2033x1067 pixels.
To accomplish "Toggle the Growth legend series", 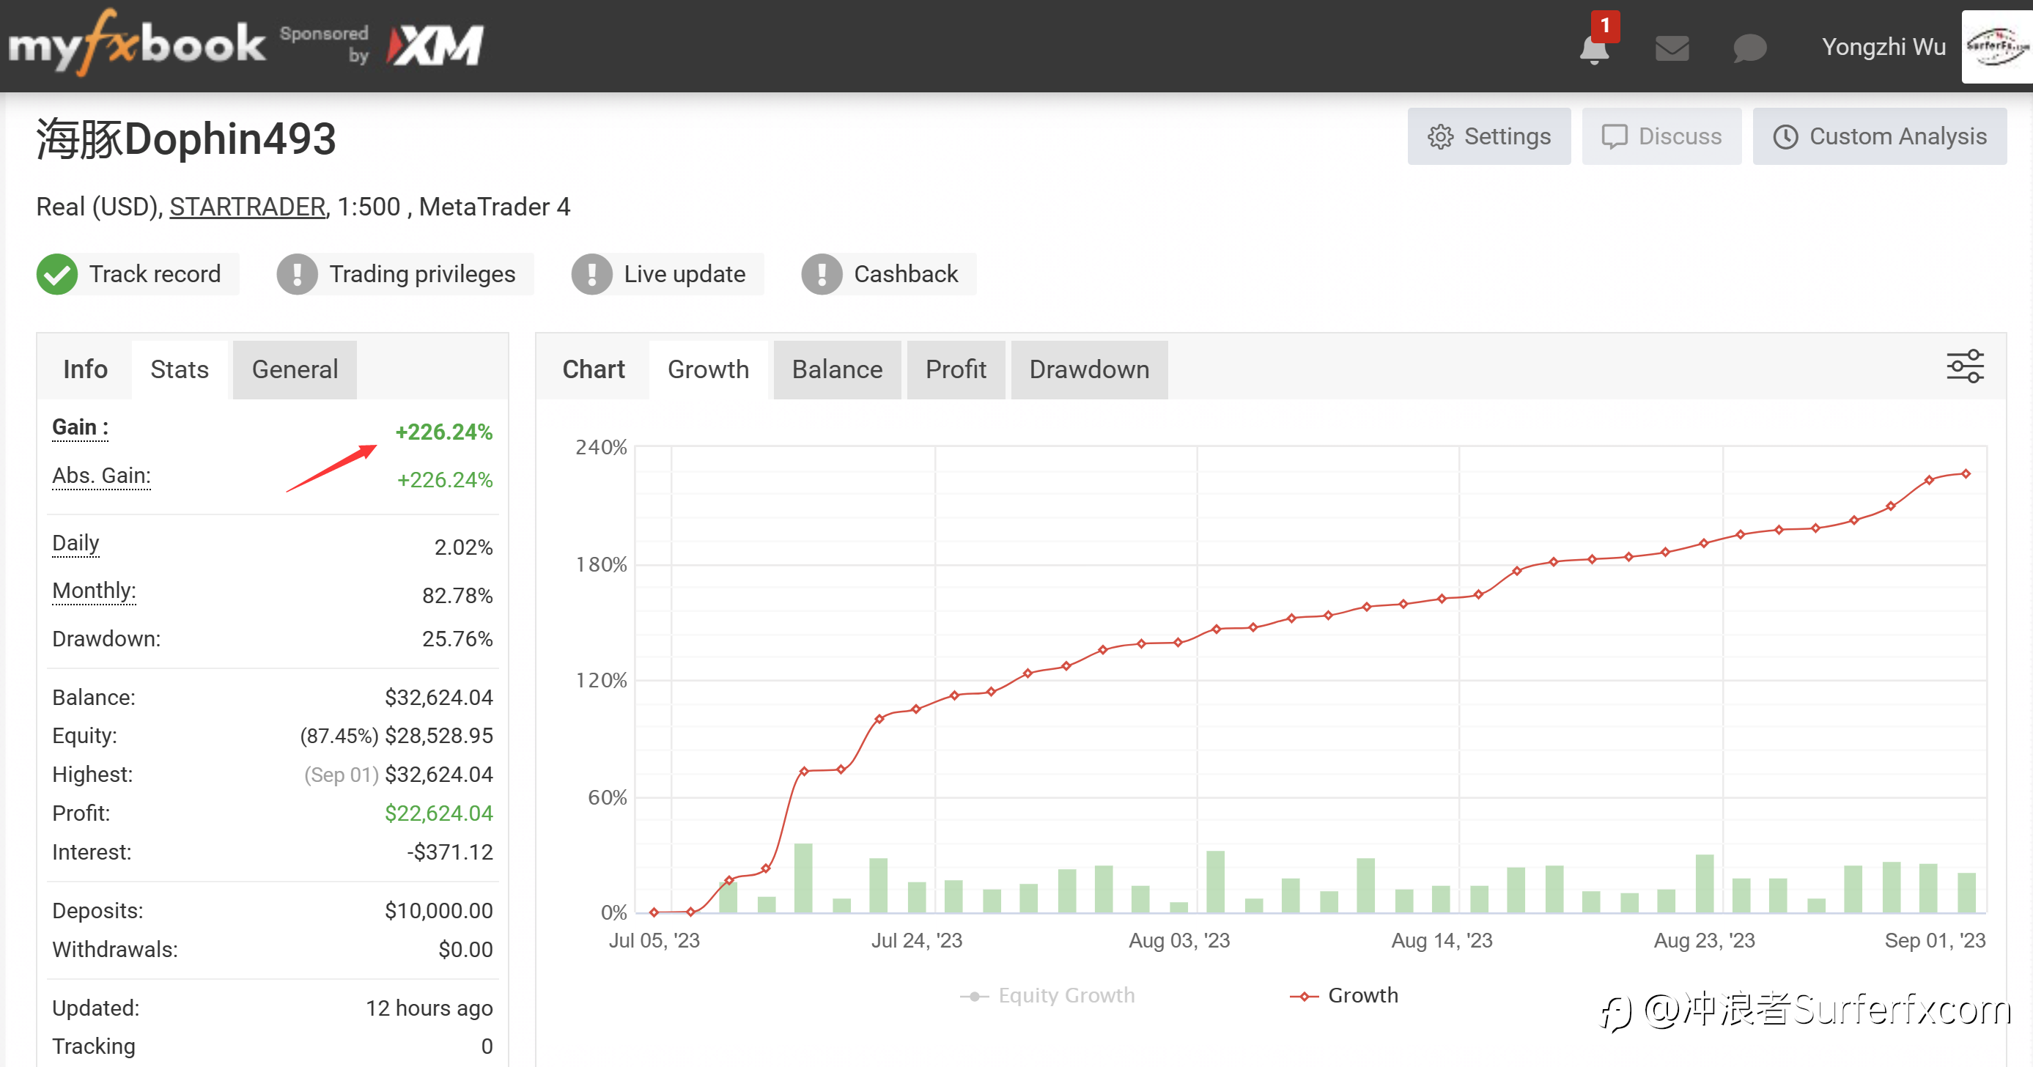I will (1343, 995).
